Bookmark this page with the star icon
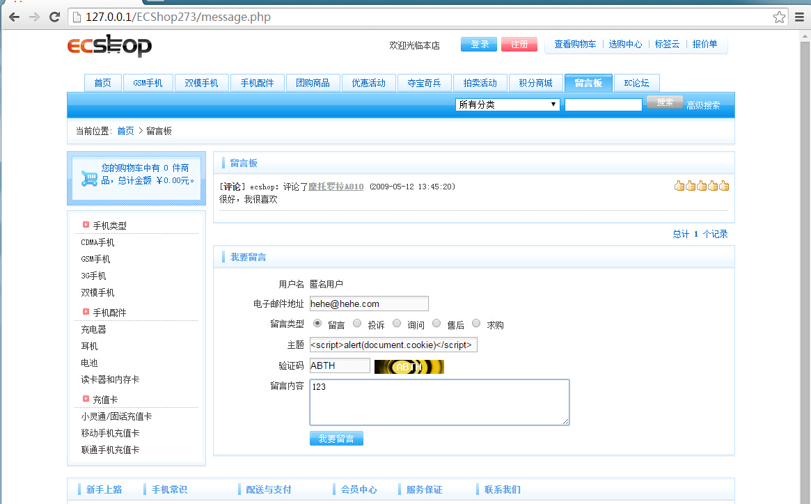 (779, 17)
